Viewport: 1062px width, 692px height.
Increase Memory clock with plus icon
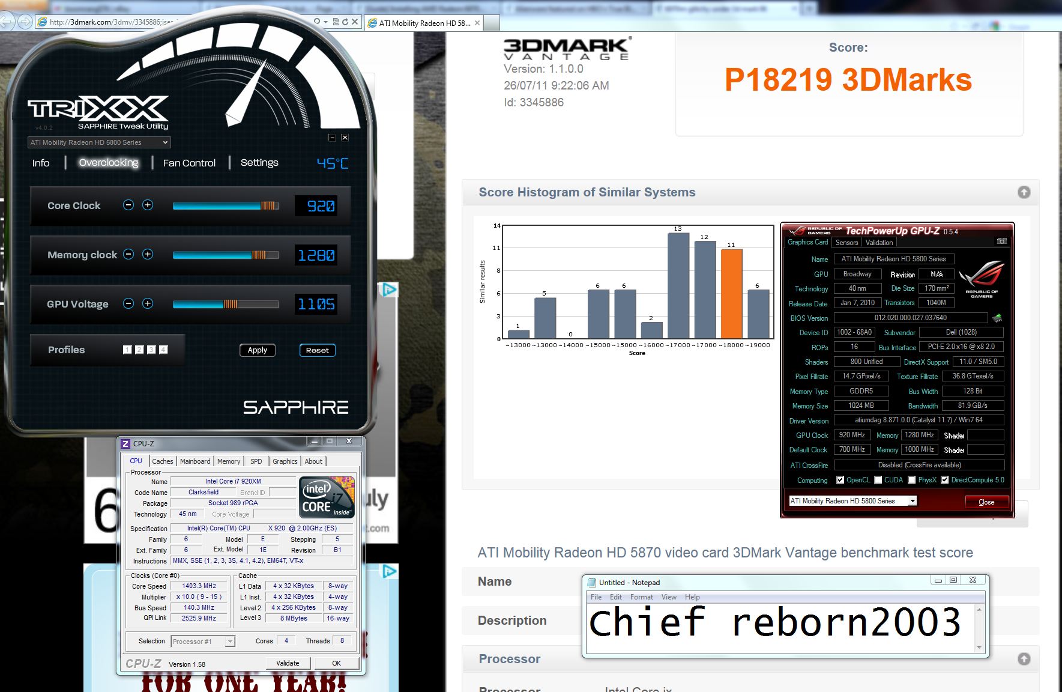(x=148, y=254)
